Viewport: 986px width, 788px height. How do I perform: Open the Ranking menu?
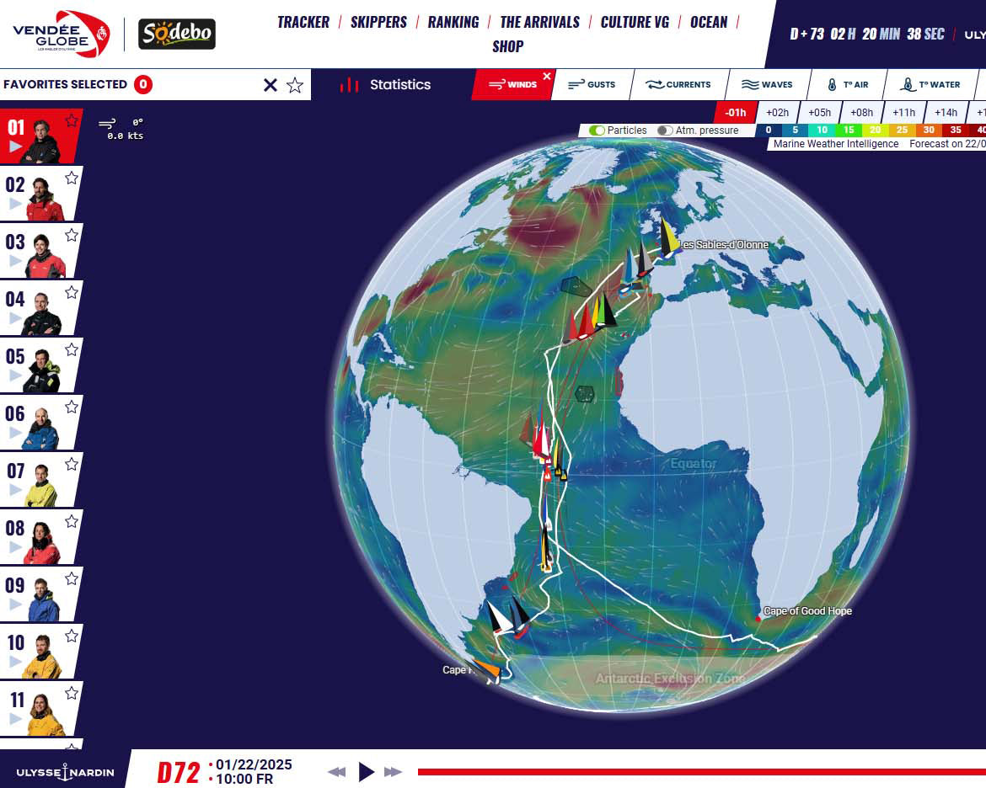pyautogui.click(x=453, y=22)
